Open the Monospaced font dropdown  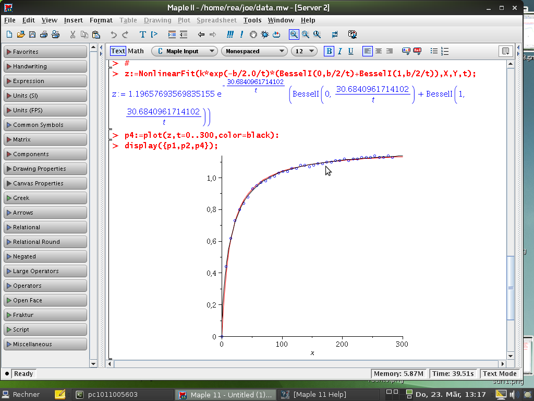[x=254, y=51]
